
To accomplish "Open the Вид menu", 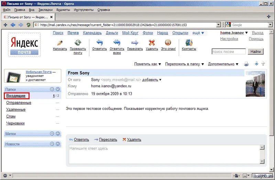I will pos(32,10).
